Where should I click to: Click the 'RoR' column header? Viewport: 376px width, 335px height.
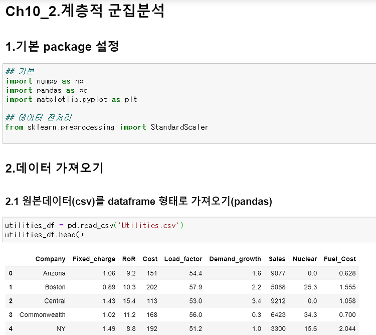click(x=129, y=259)
